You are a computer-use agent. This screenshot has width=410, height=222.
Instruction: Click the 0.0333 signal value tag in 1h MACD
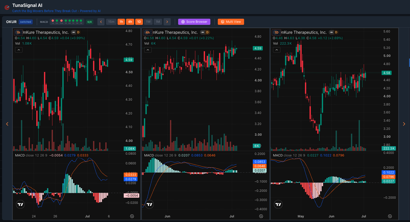[x=130, y=174]
